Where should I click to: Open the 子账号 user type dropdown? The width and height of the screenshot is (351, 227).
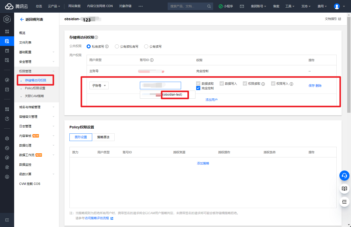[99, 86]
